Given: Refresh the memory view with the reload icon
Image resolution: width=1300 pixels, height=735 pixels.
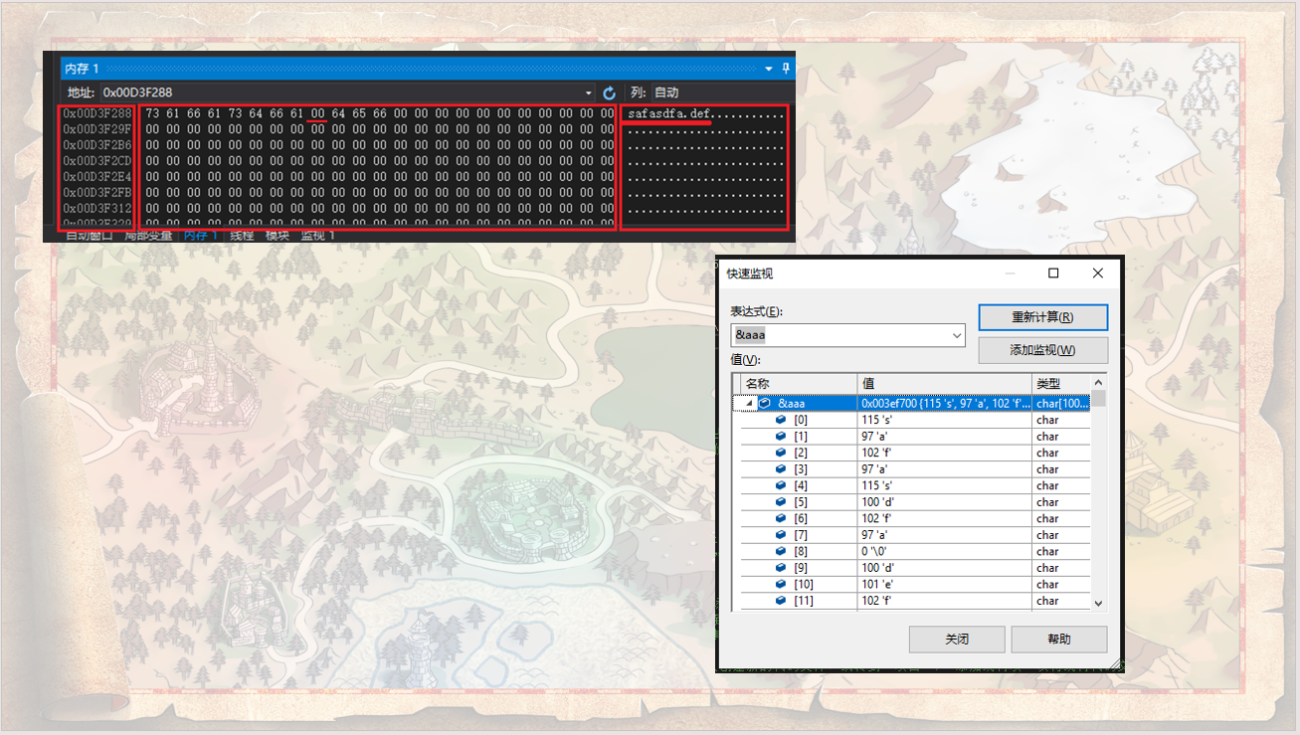Looking at the screenshot, I should pyautogui.click(x=610, y=92).
